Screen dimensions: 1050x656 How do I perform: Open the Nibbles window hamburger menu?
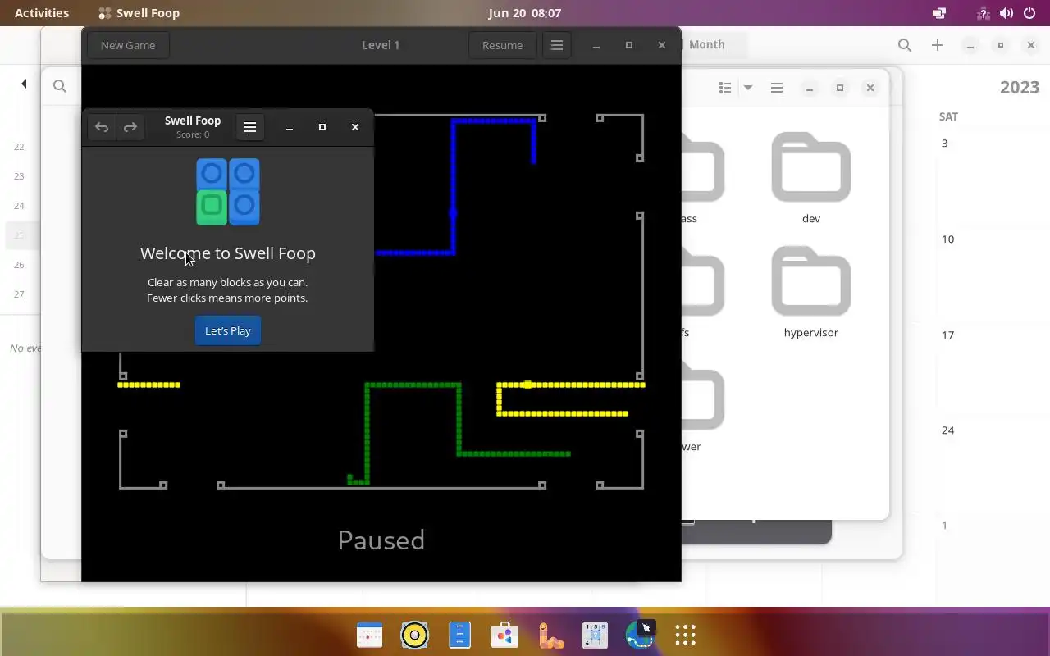(557, 45)
